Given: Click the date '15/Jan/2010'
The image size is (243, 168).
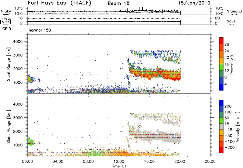Looking at the screenshot, I should [194, 3].
